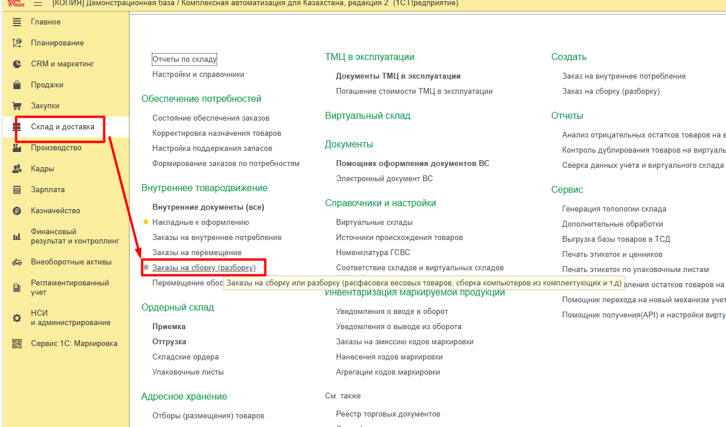Toggle favorite star for Заказы на сборку (разборку)

(146, 267)
